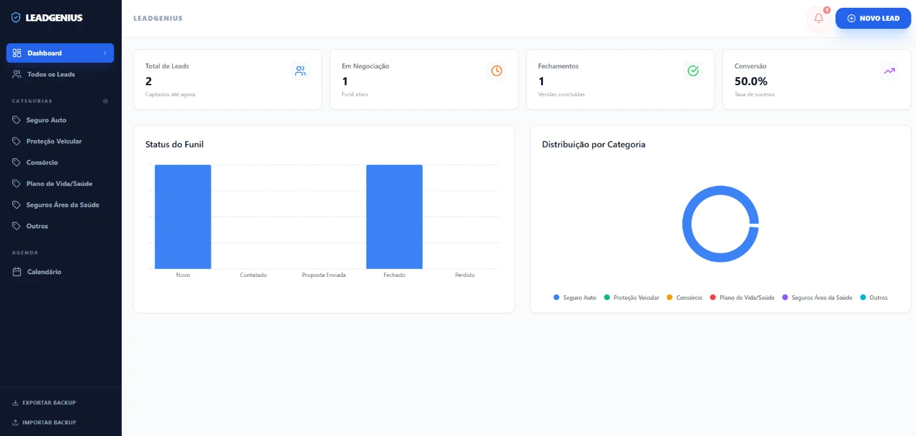Click Importar Backup link
The height and width of the screenshot is (436, 916).
(x=49, y=423)
